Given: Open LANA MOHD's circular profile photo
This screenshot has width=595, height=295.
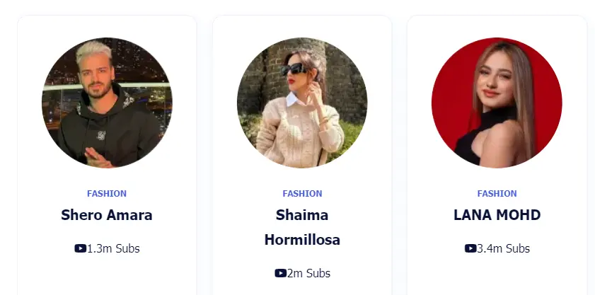Looking at the screenshot, I should 497,103.
